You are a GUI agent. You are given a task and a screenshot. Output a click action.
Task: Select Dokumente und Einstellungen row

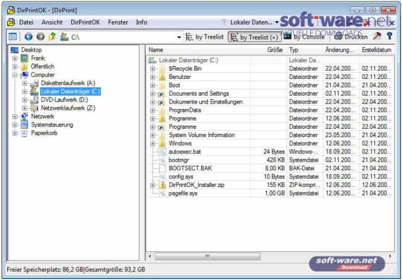(x=270, y=102)
